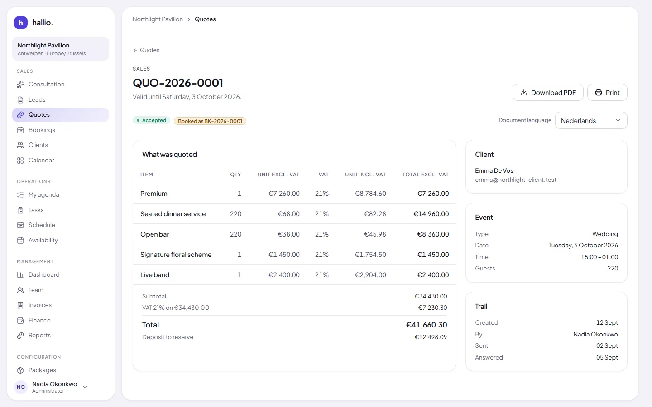Click the Signature floral scheme row name
This screenshot has width=652, height=407.
[x=176, y=255]
